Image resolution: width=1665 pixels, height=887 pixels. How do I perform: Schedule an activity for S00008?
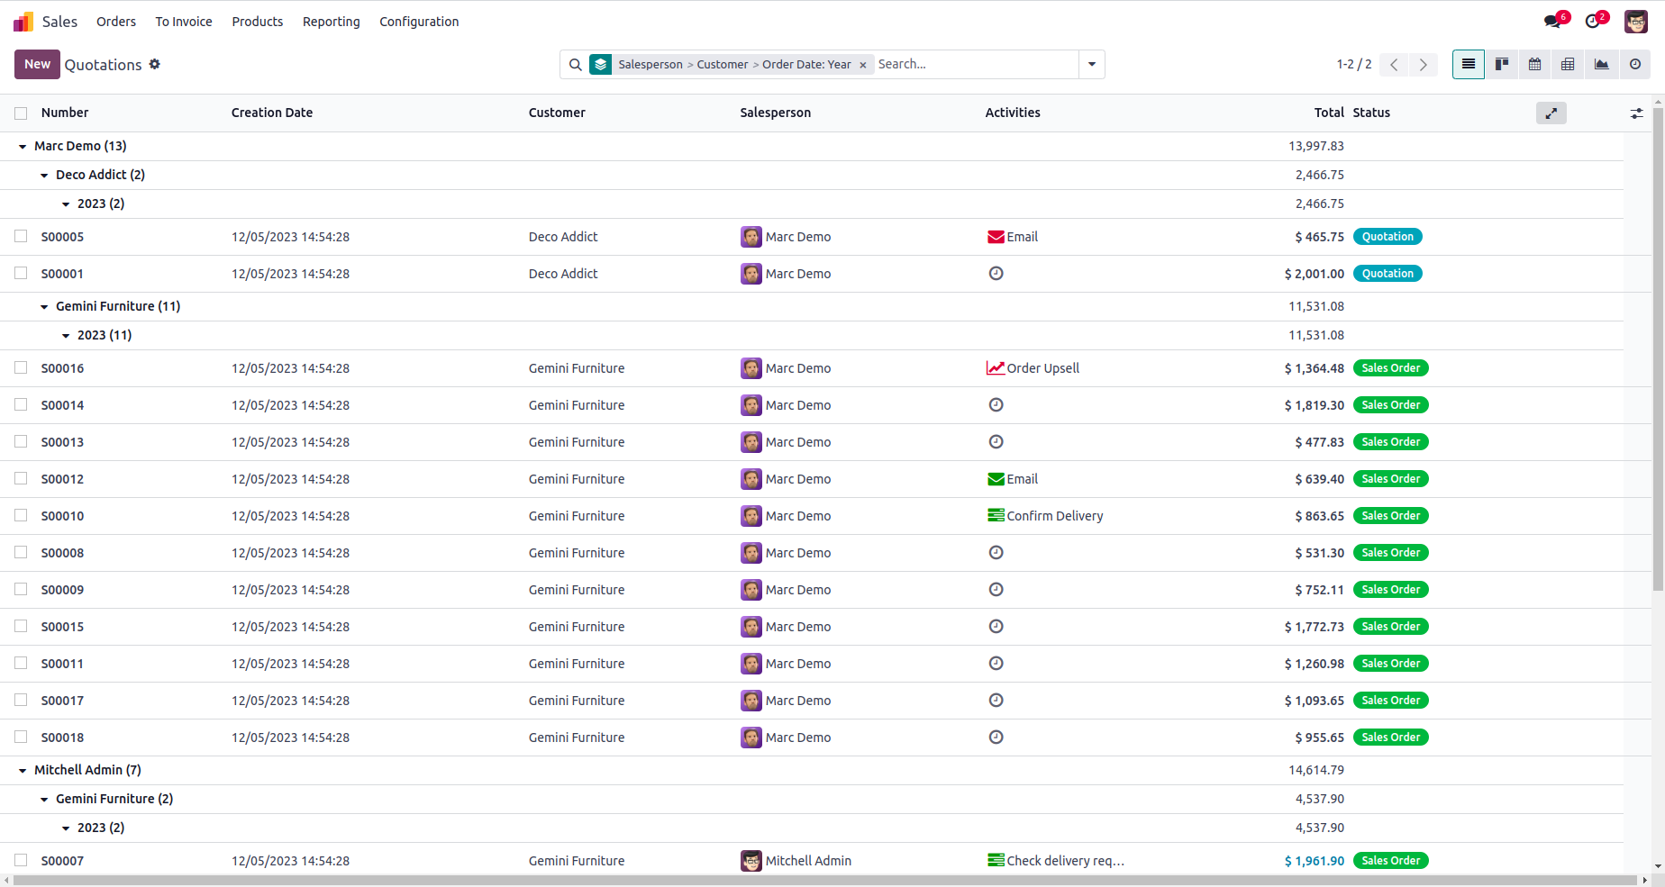tap(996, 553)
